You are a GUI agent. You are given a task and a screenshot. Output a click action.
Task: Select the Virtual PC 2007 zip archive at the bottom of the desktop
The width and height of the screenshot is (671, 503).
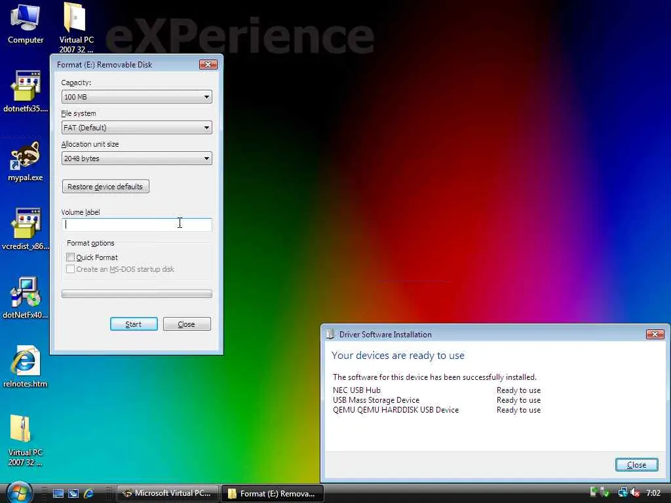26,439
